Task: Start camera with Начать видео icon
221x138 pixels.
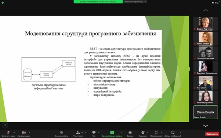Action: (23, 132)
